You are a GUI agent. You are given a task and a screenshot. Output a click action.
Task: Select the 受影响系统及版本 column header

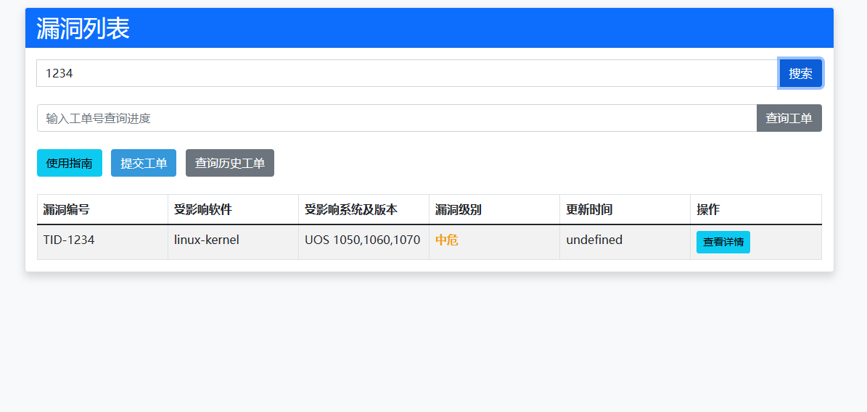coord(351,210)
